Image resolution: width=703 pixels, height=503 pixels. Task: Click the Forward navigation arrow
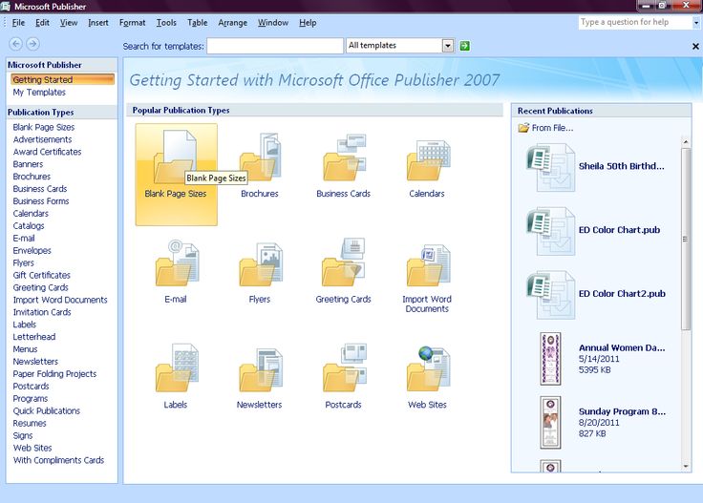point(32,44)
